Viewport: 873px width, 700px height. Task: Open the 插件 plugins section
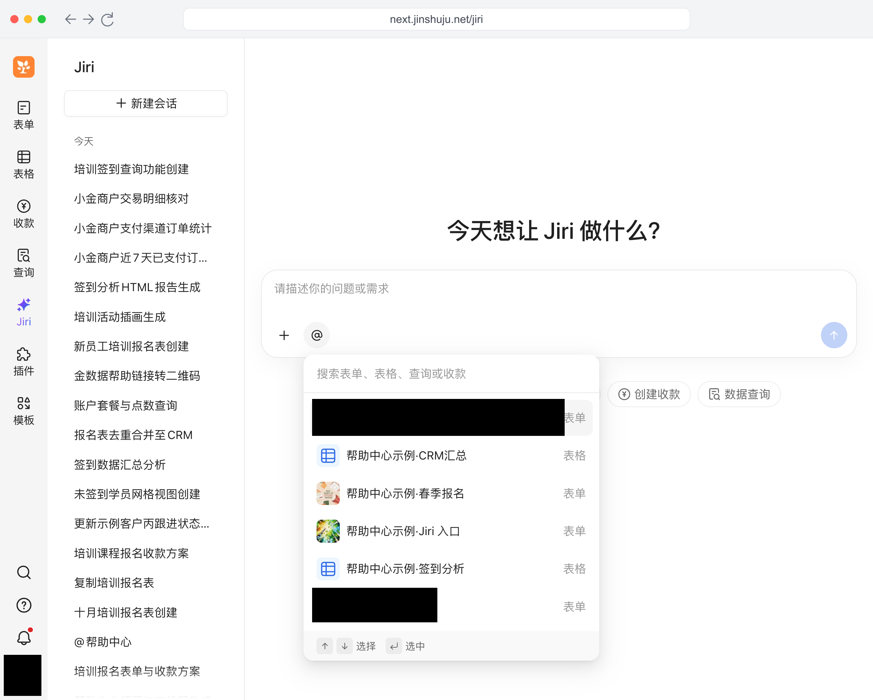coord(24,362)
